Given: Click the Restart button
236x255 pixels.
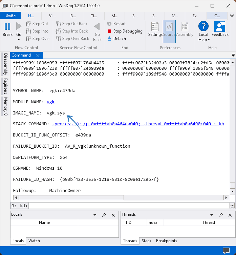Looking at the screenshot, I should click(x=116, y=24).
